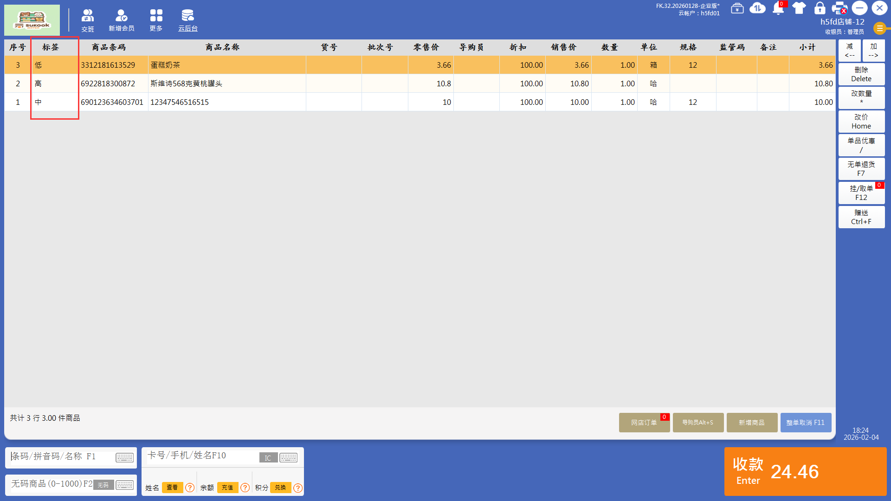Click the lock screen padlock icon
The image size is (891, 501).
pyautogui.click(x=820, y=8)
